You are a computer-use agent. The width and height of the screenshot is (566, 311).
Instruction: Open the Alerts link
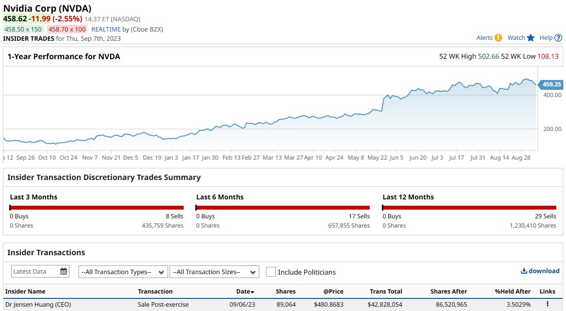point(485,37)
